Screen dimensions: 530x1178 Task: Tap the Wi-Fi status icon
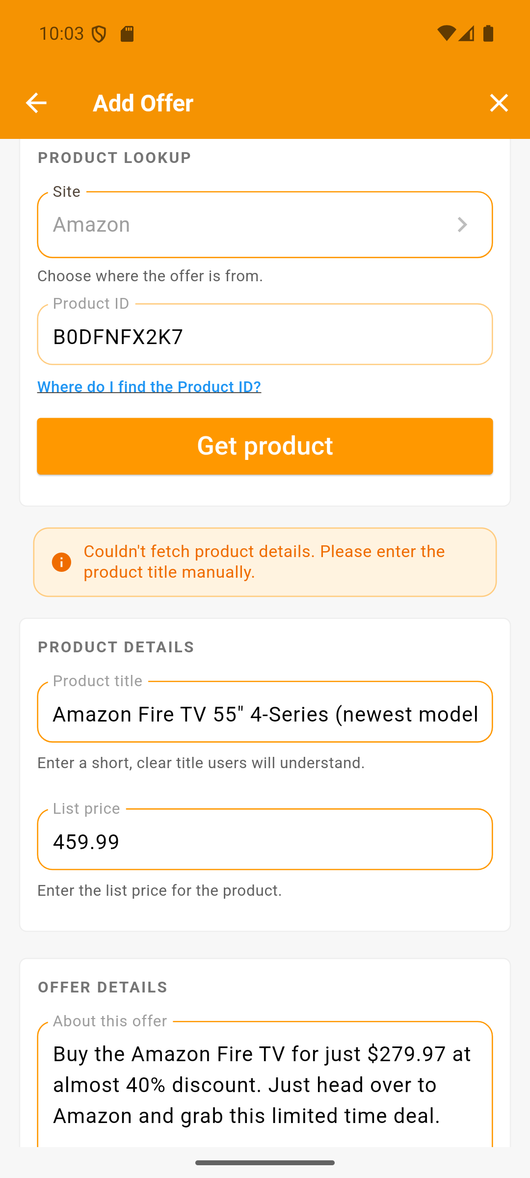446,33
